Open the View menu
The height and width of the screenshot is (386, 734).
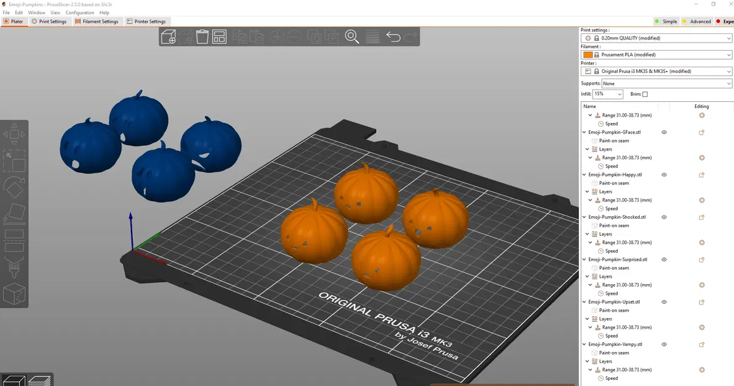[55, 12]
